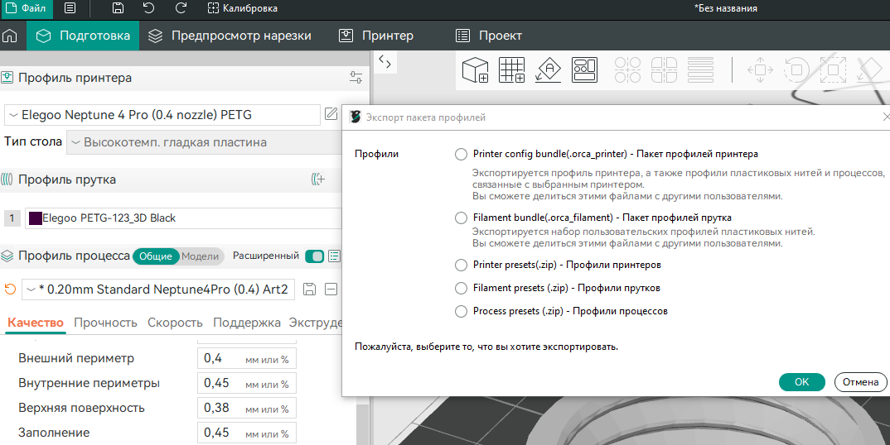Click the left panel vertical scrollbar
The width and height of the screenshot is (890, 445).
pos(362,423)
